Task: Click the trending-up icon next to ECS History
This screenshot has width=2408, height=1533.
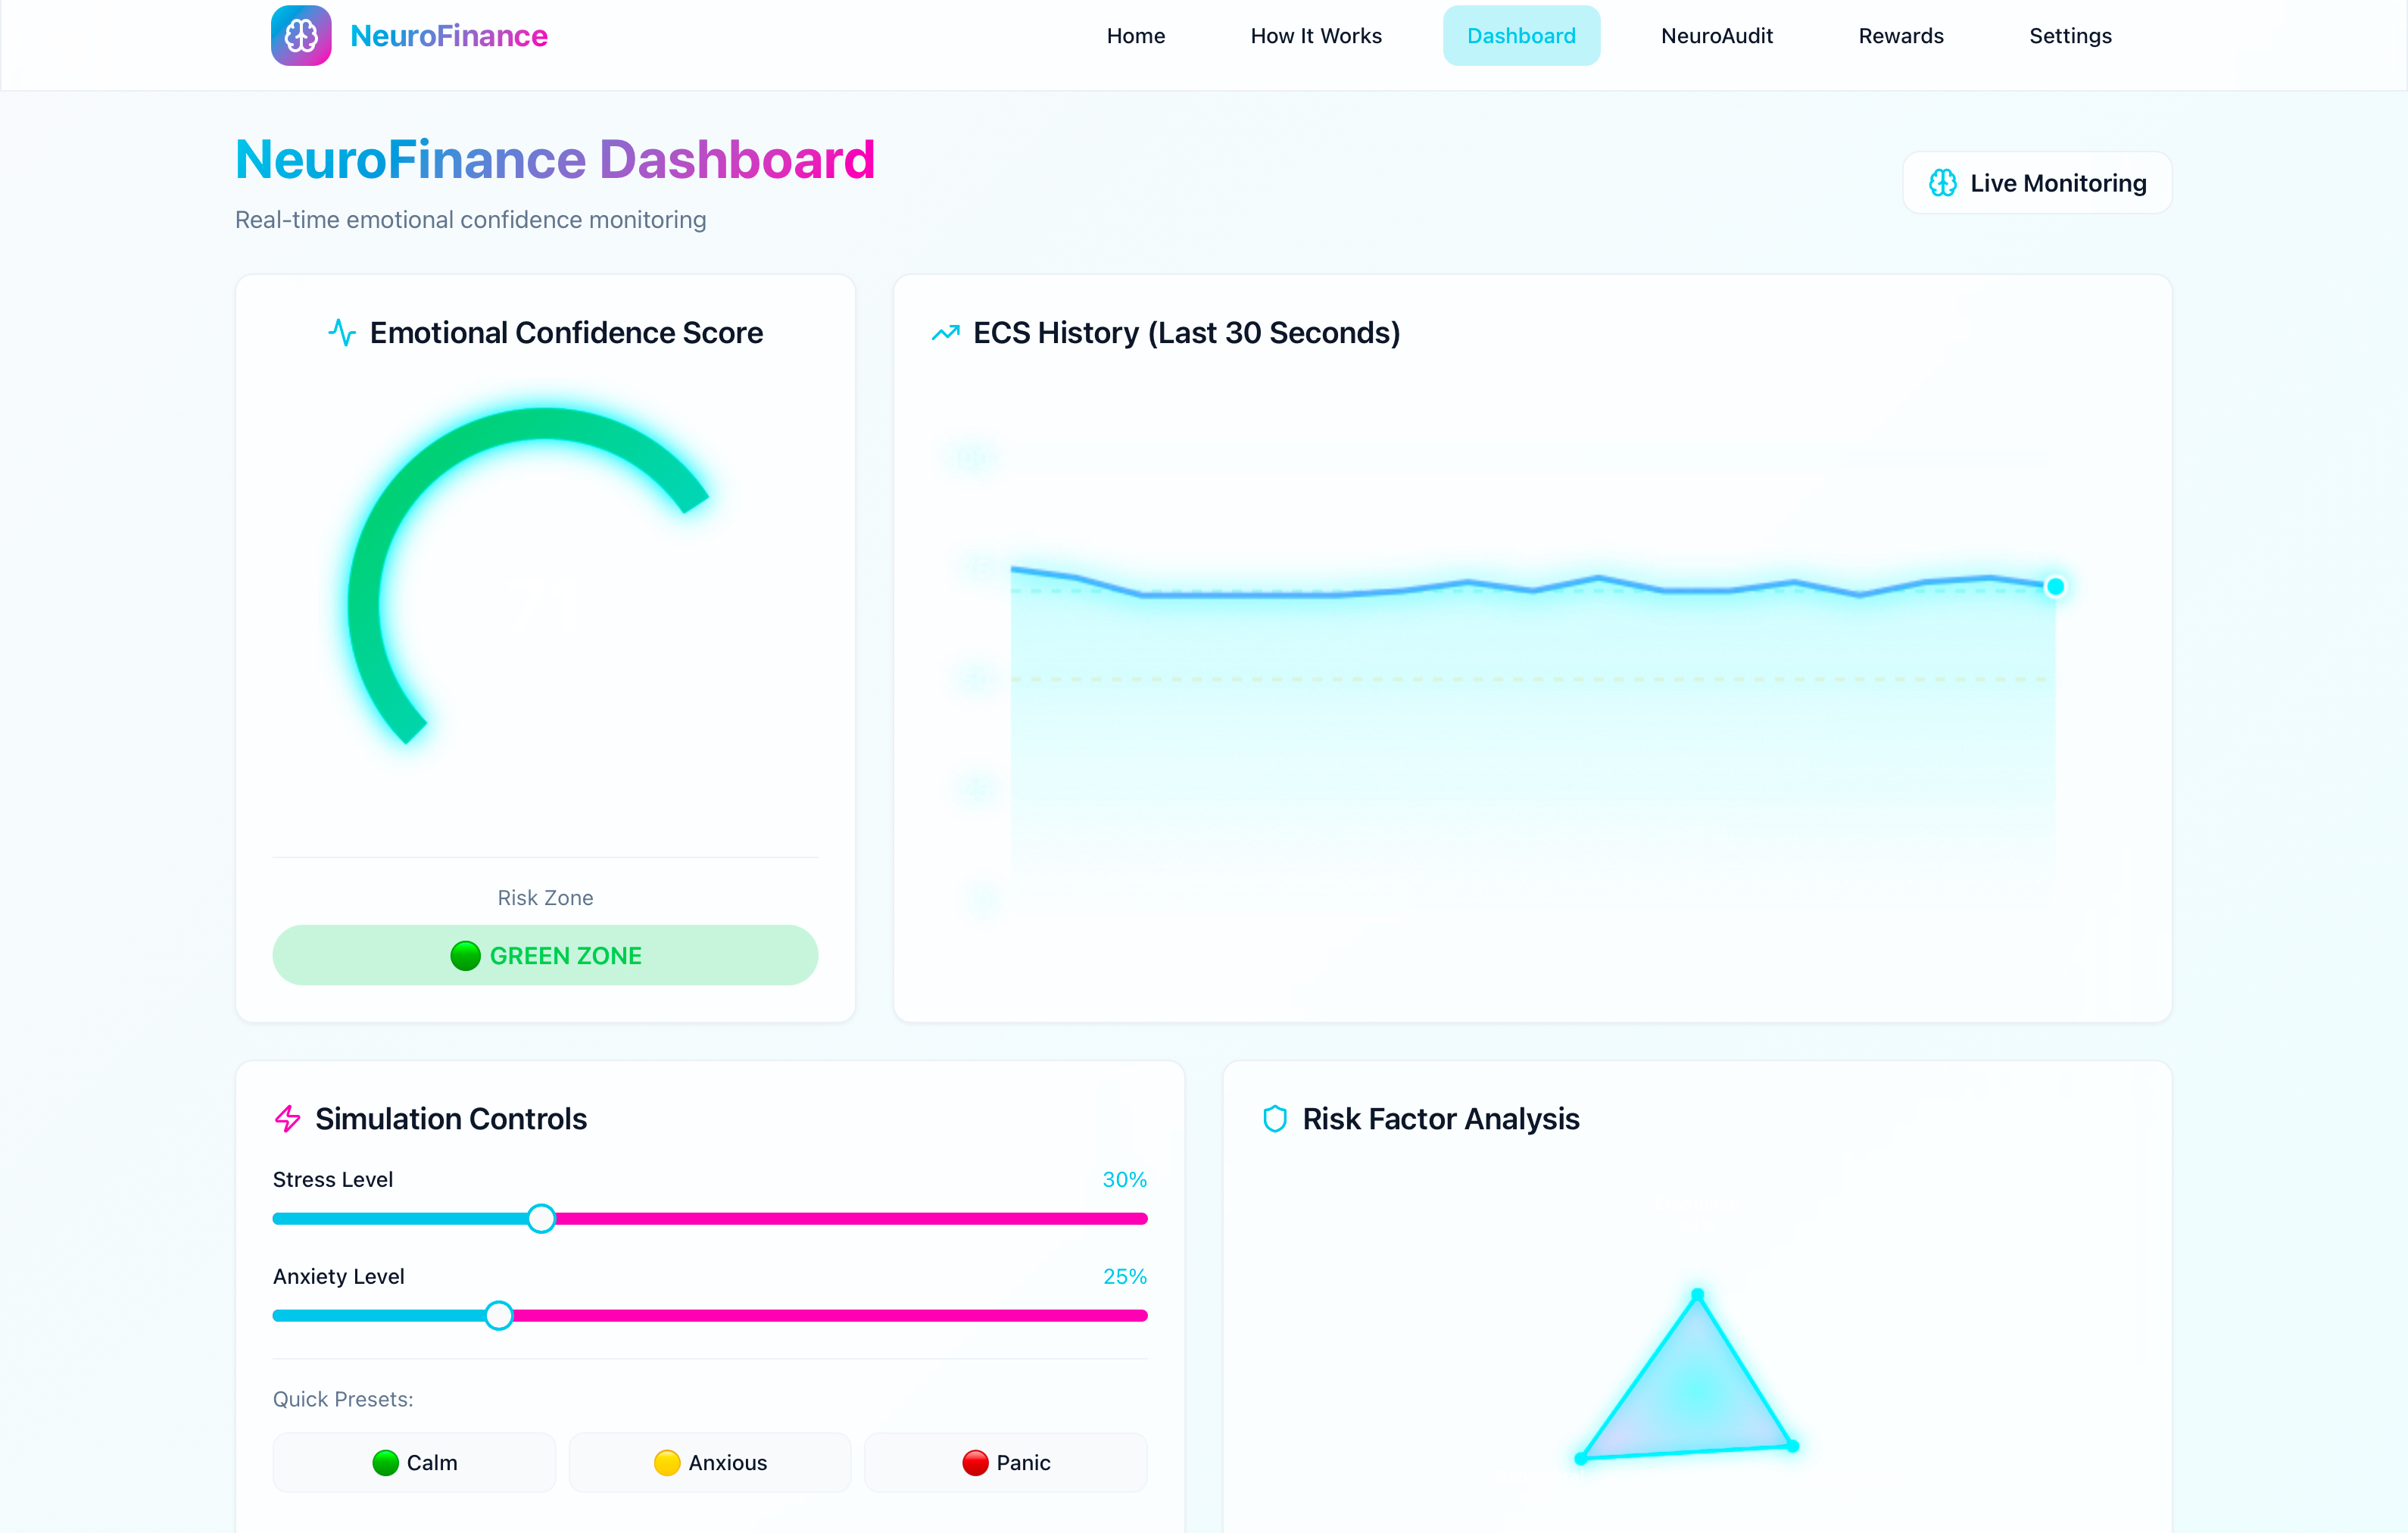Action: point(945,333)
